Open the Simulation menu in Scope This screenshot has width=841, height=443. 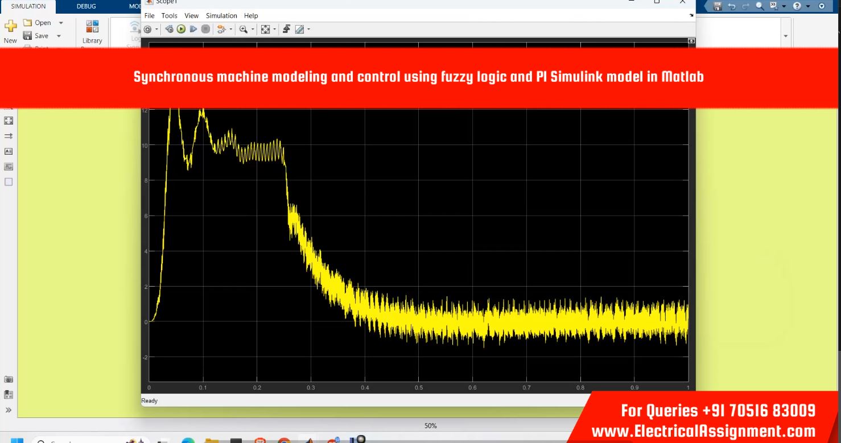click(221, 16)
